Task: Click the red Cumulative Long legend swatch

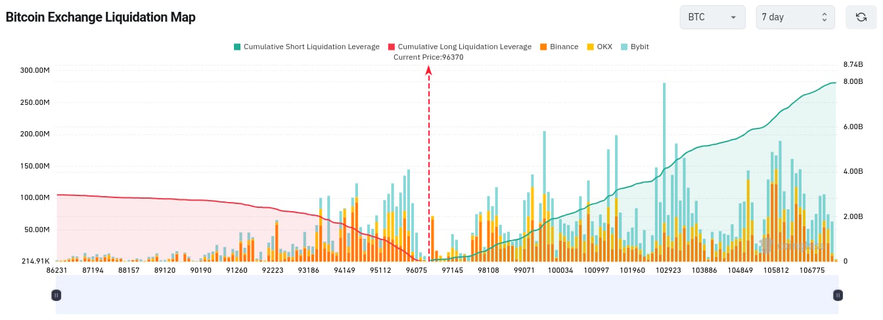Action: [392, 47]
